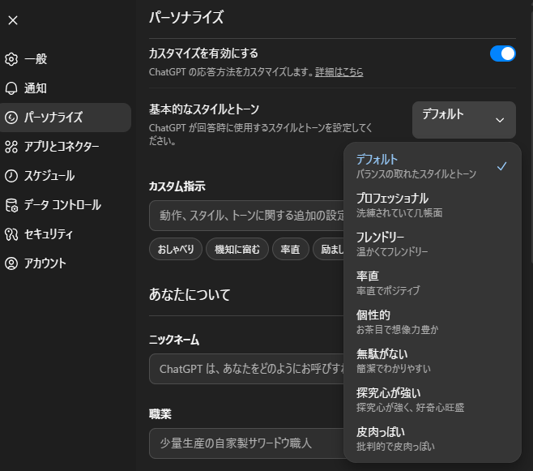Select 無駄がない style option
The width and height of the screenshot is (533, 471).
click(432, 361)
